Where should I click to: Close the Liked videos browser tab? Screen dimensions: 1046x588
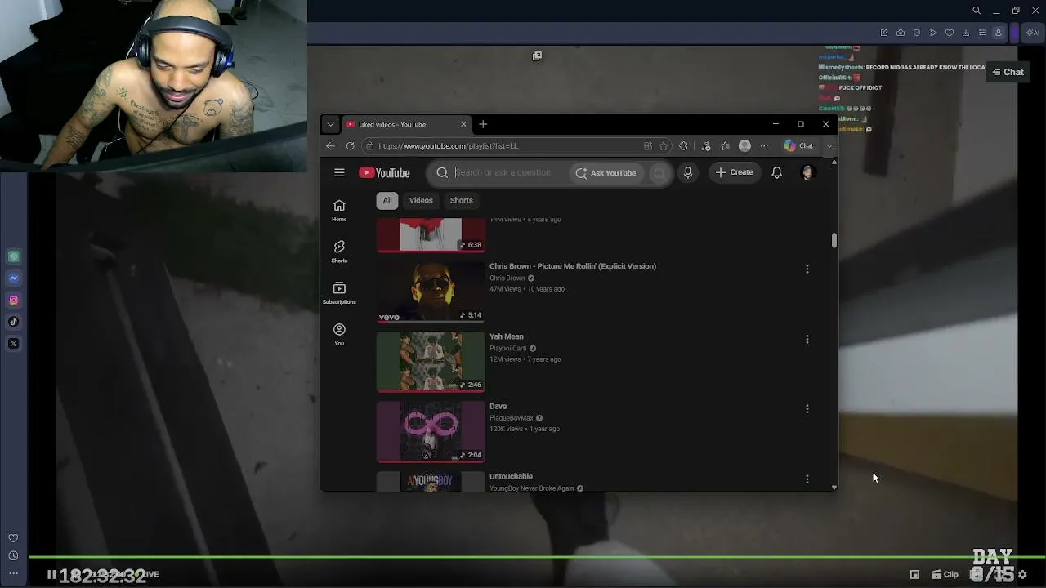click(x=463, y=124)
